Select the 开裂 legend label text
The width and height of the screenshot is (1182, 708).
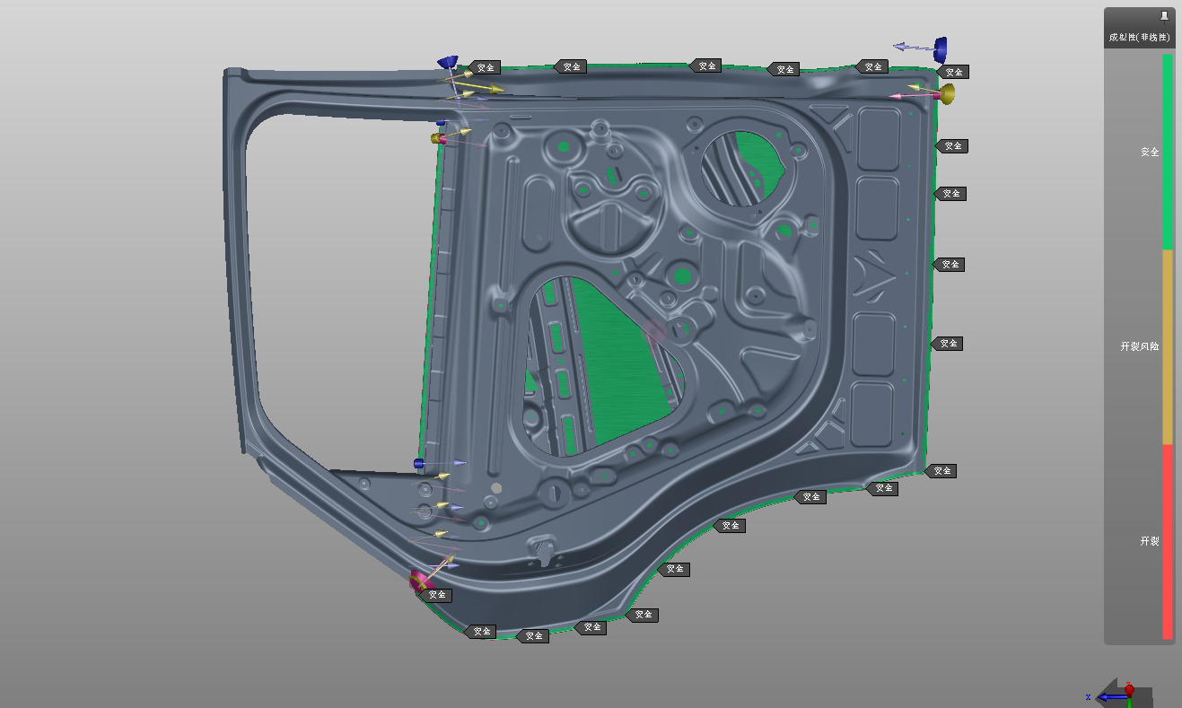pos(1150,541)
